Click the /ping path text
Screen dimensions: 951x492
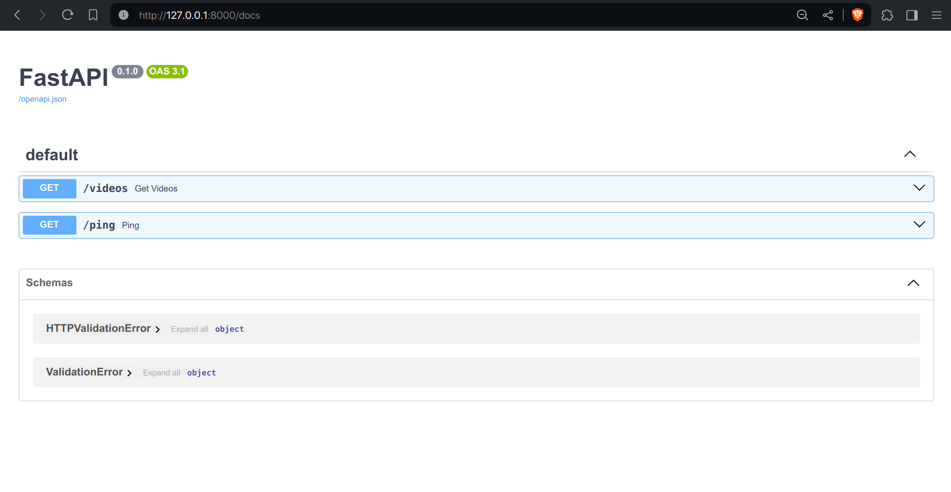(99, 225)
